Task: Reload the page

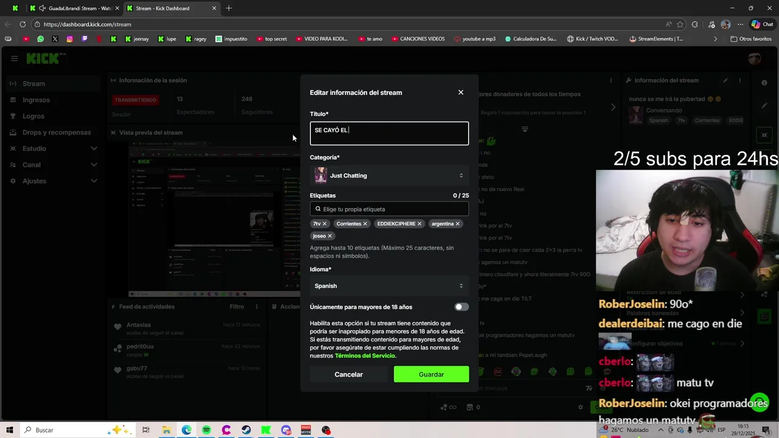Action: (23, 24)
